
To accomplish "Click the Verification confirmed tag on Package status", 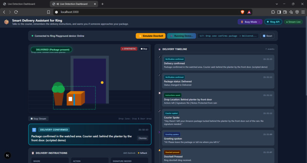I will pyautogui.click(x=174, y=77).
